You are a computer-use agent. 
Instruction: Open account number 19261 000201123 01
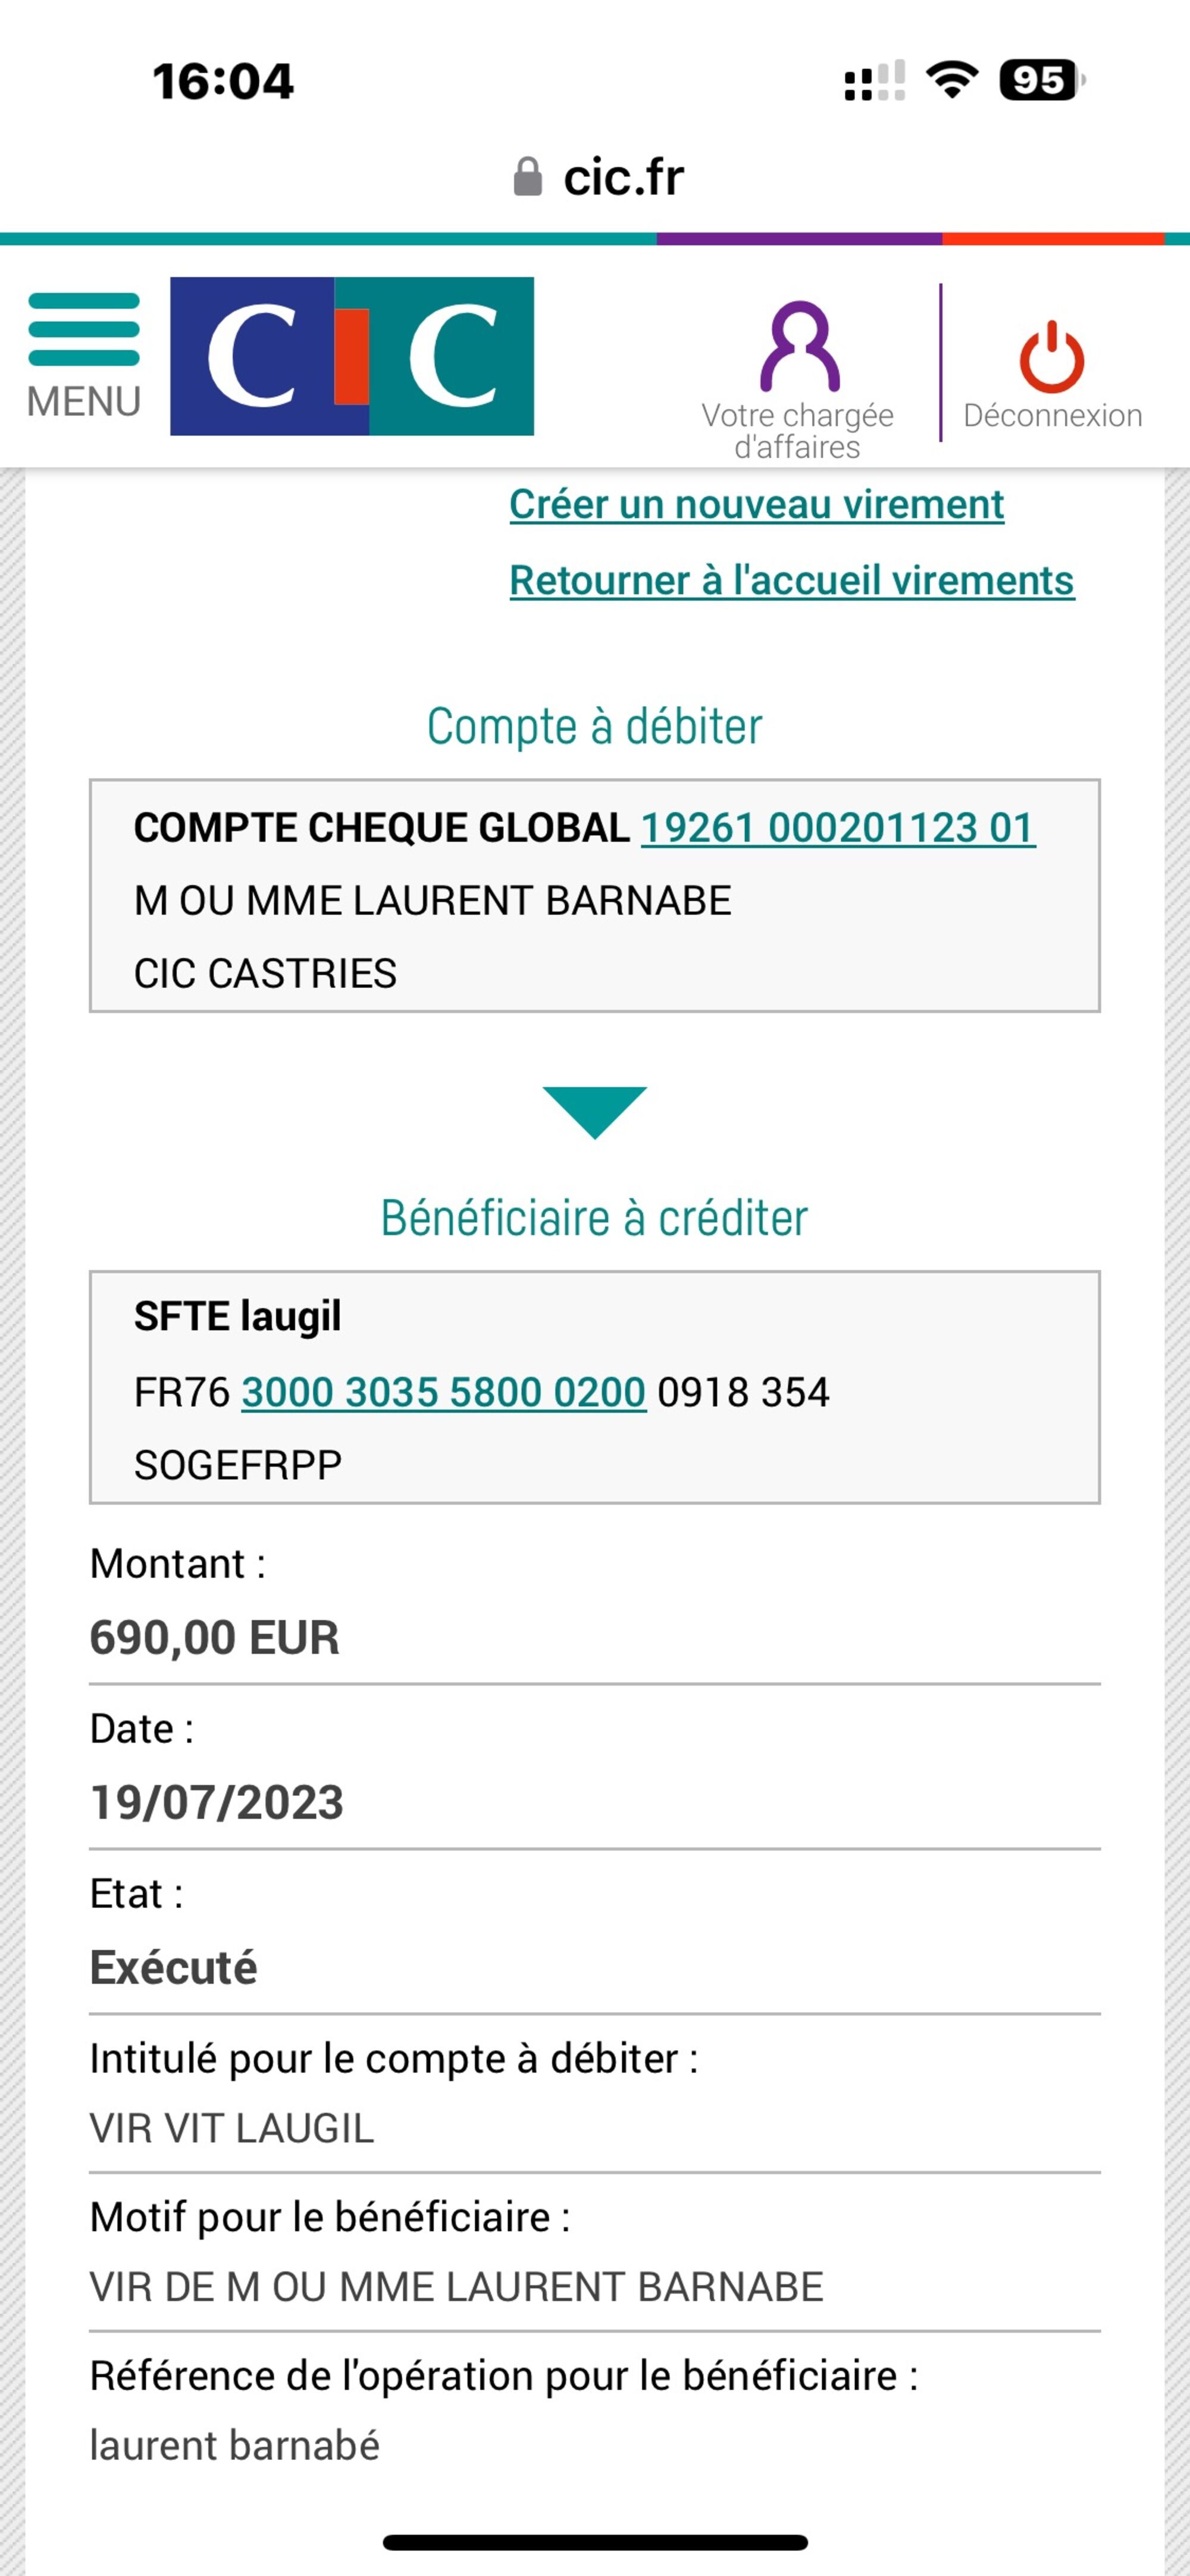(x=837, y=828)
